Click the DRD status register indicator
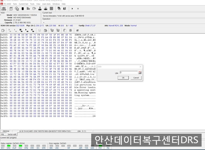This screenshot has width=205, height=150. coord(9,147)
